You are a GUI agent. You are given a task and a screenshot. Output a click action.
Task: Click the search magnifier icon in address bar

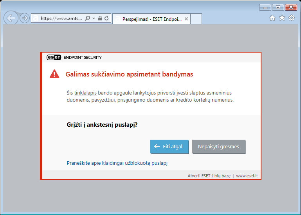(88, 18)
